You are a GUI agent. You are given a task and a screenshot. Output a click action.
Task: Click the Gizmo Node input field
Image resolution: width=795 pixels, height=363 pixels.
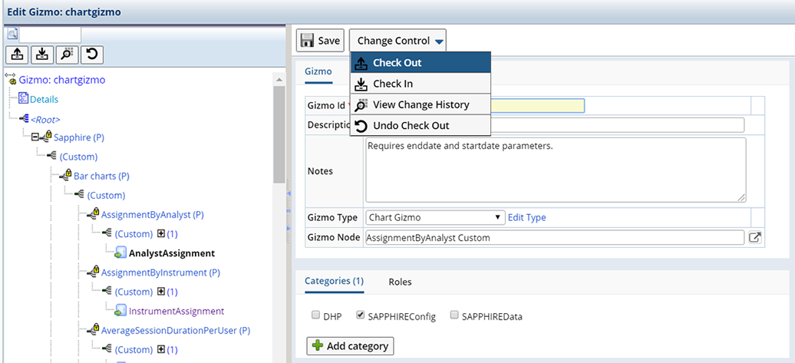coord(554,237)
